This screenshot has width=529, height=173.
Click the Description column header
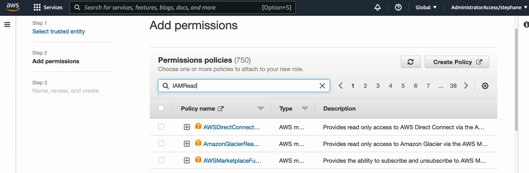(339, 109)
